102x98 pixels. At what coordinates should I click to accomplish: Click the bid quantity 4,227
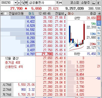(x=80, y=70)
